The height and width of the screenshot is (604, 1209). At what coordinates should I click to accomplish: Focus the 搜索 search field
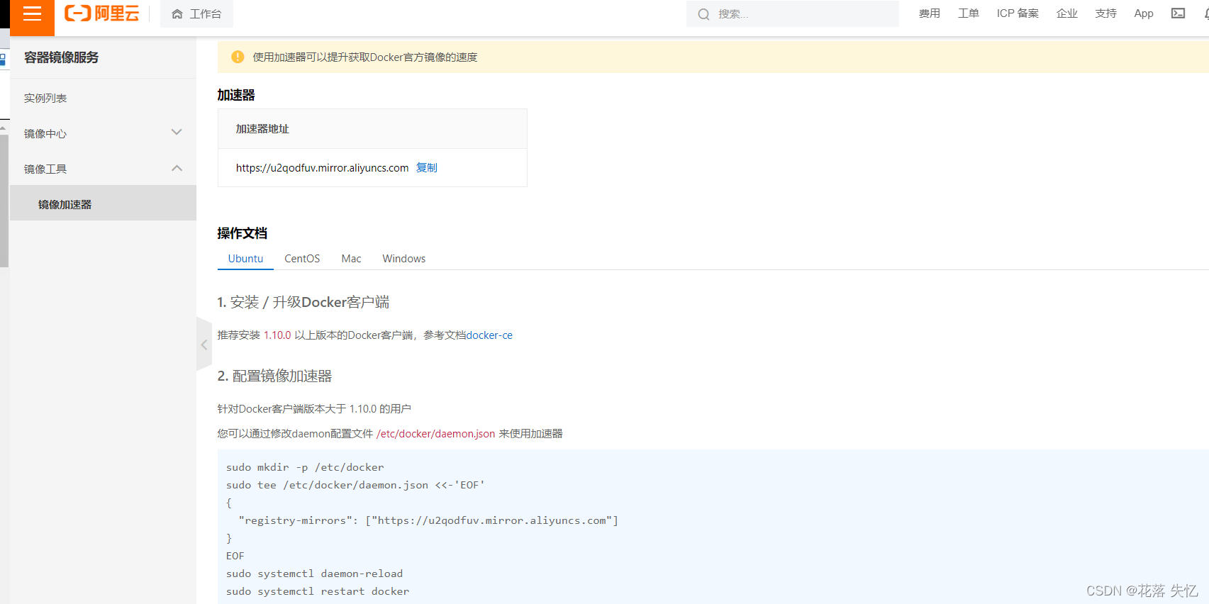pyautogui.click(x=793, y=13)
